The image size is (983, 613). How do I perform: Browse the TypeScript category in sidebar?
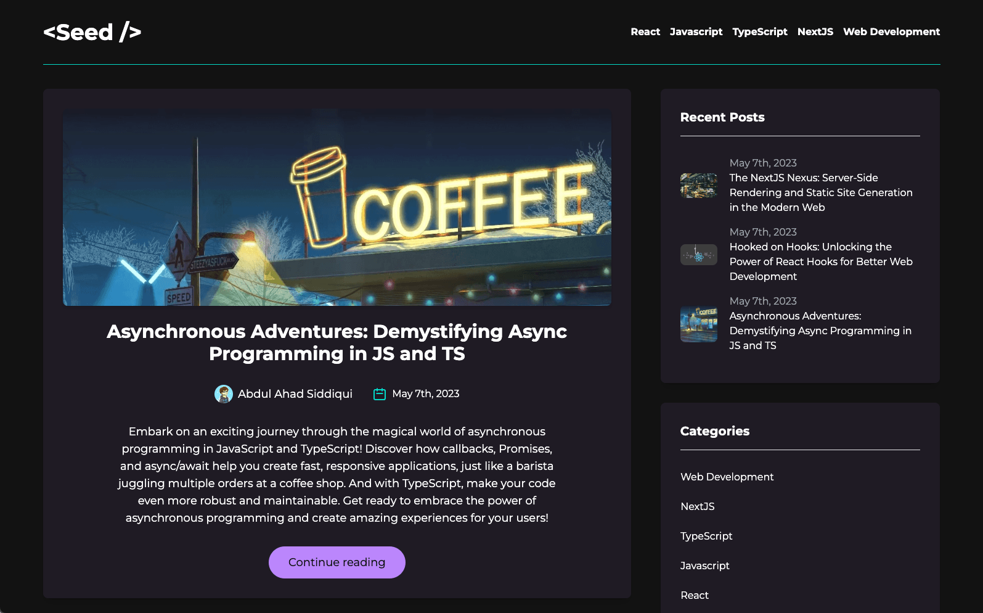[x=706, y=536]
